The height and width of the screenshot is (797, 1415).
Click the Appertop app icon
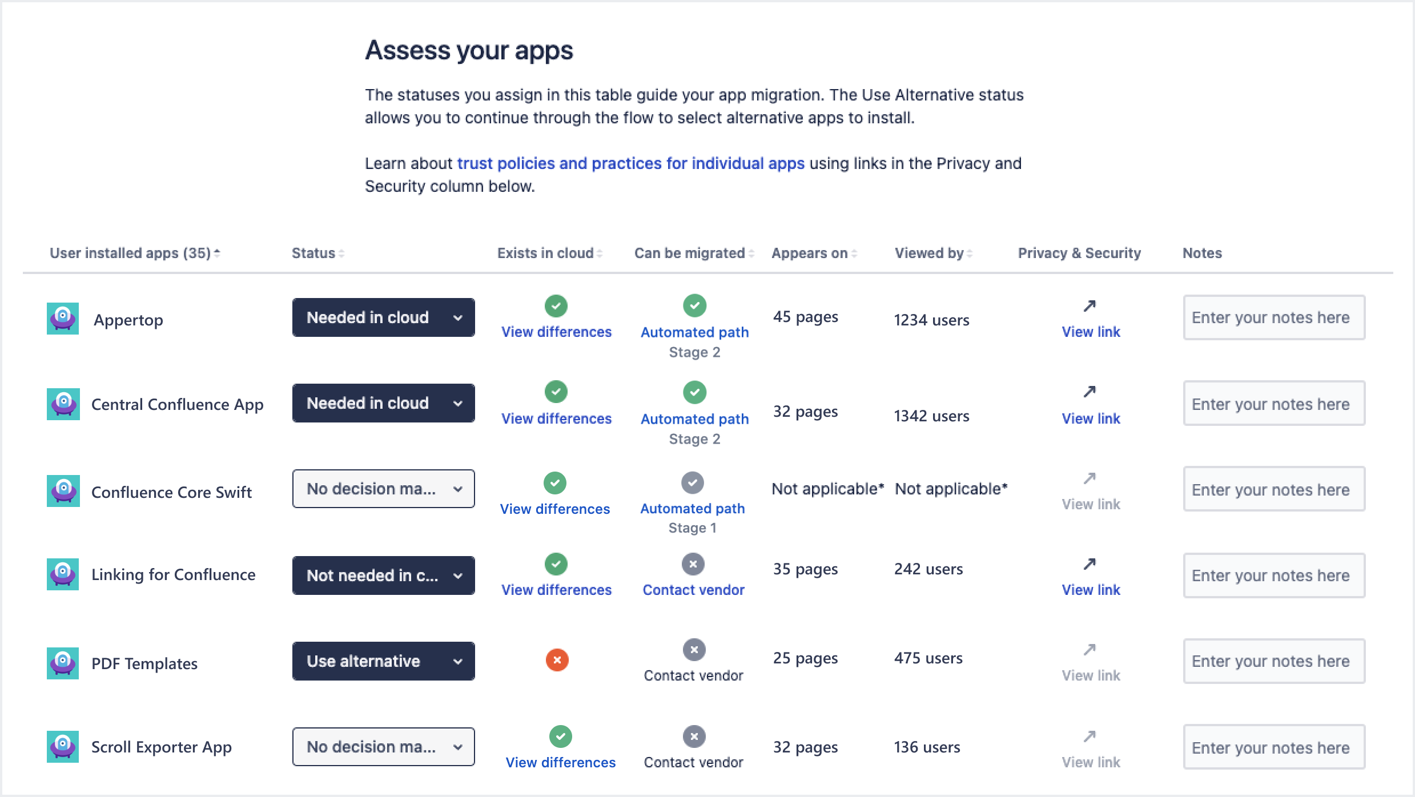pos(62,318)
